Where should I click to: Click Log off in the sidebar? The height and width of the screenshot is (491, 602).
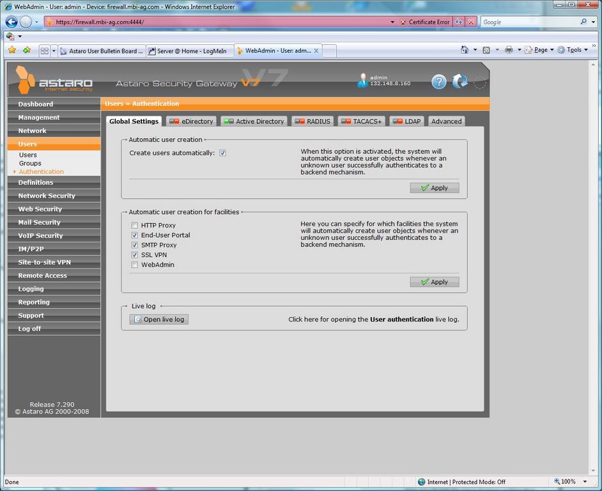[x=54, y=329]
